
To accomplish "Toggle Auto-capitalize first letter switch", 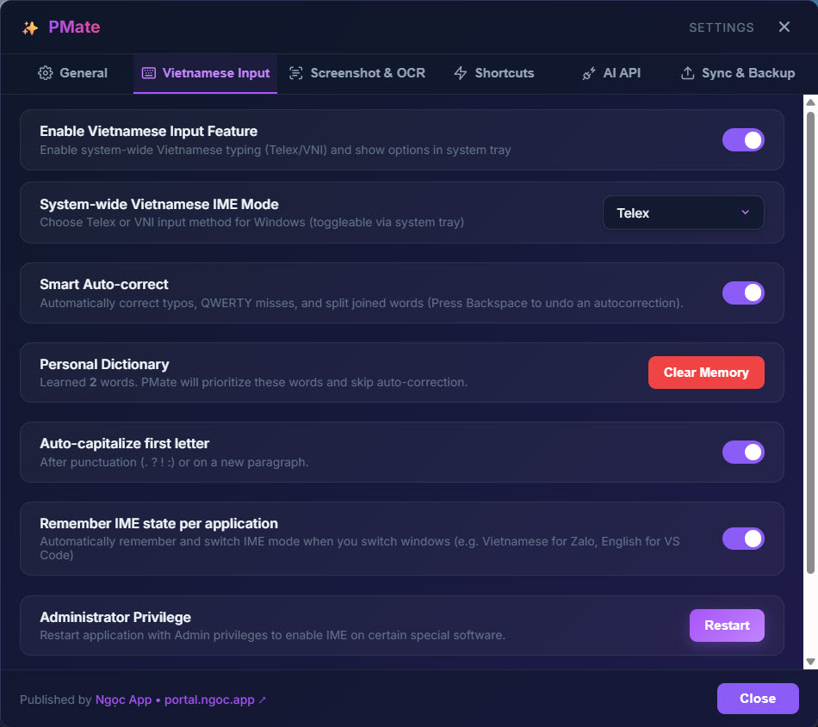I will (743, 453).
